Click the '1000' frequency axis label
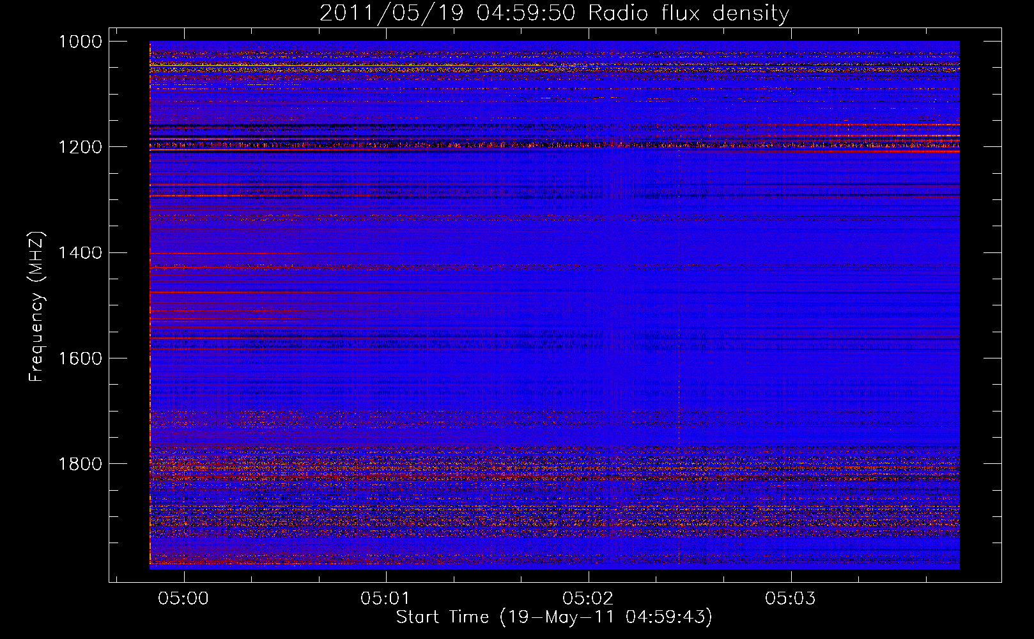The image size is (1034, 639). pos(81,42)
